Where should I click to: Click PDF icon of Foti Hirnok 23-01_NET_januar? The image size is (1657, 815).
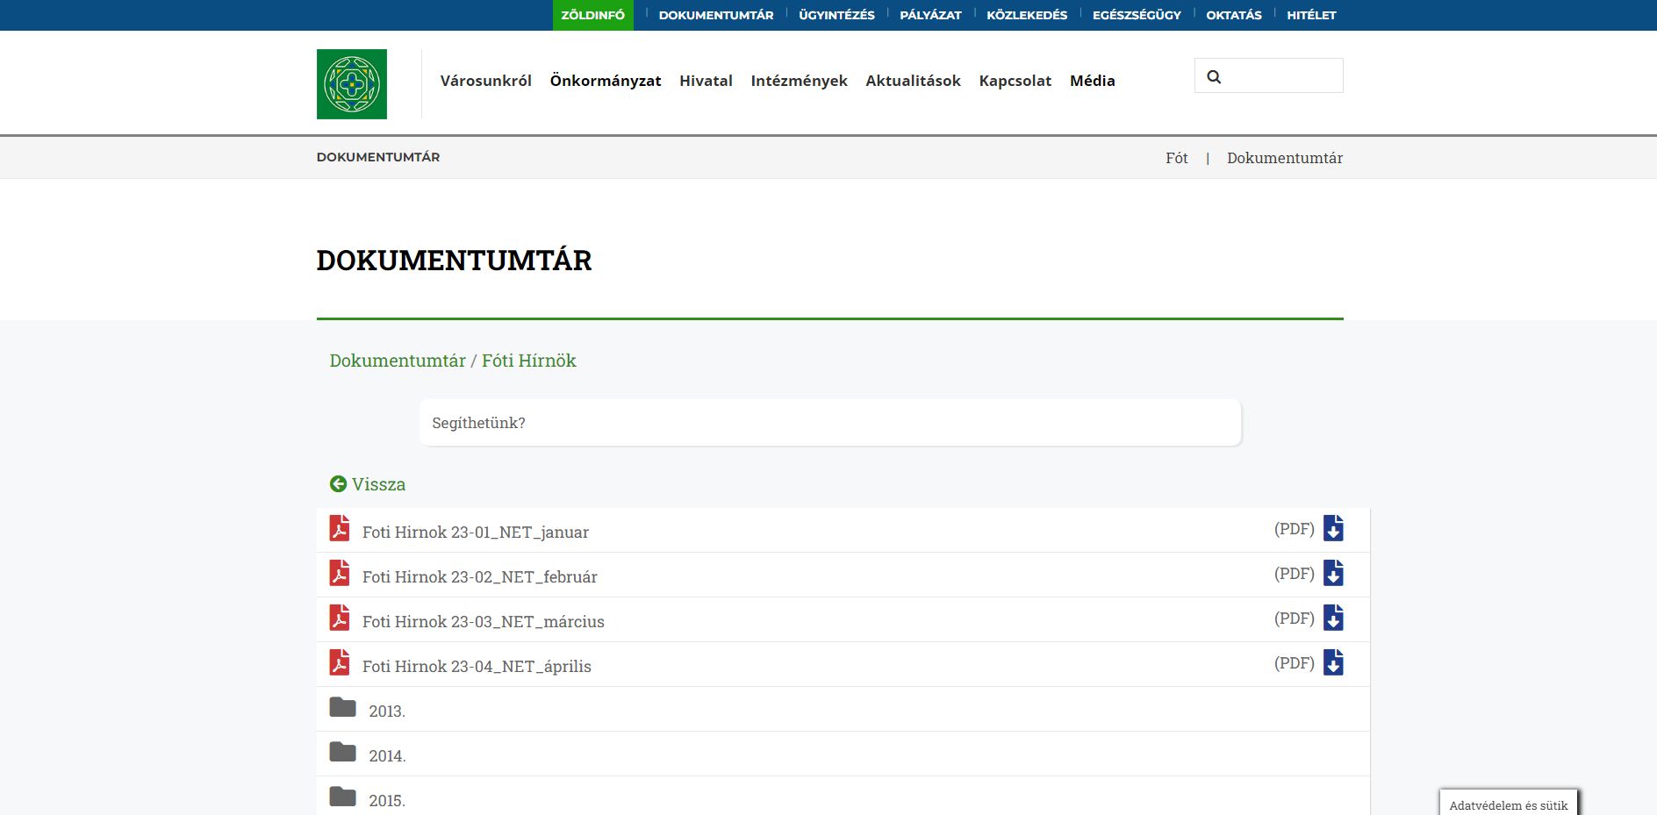click(x=340, y=528)
